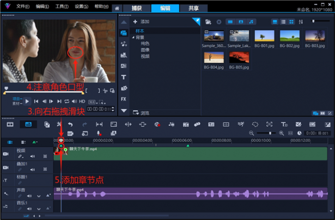The width and height of the screenshot is (335, 220).
Task: Toggle photo files visibility in library
Action: click(241, 22)
